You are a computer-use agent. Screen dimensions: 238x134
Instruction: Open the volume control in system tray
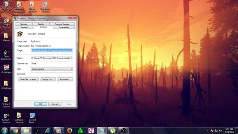tap(221, 131)
